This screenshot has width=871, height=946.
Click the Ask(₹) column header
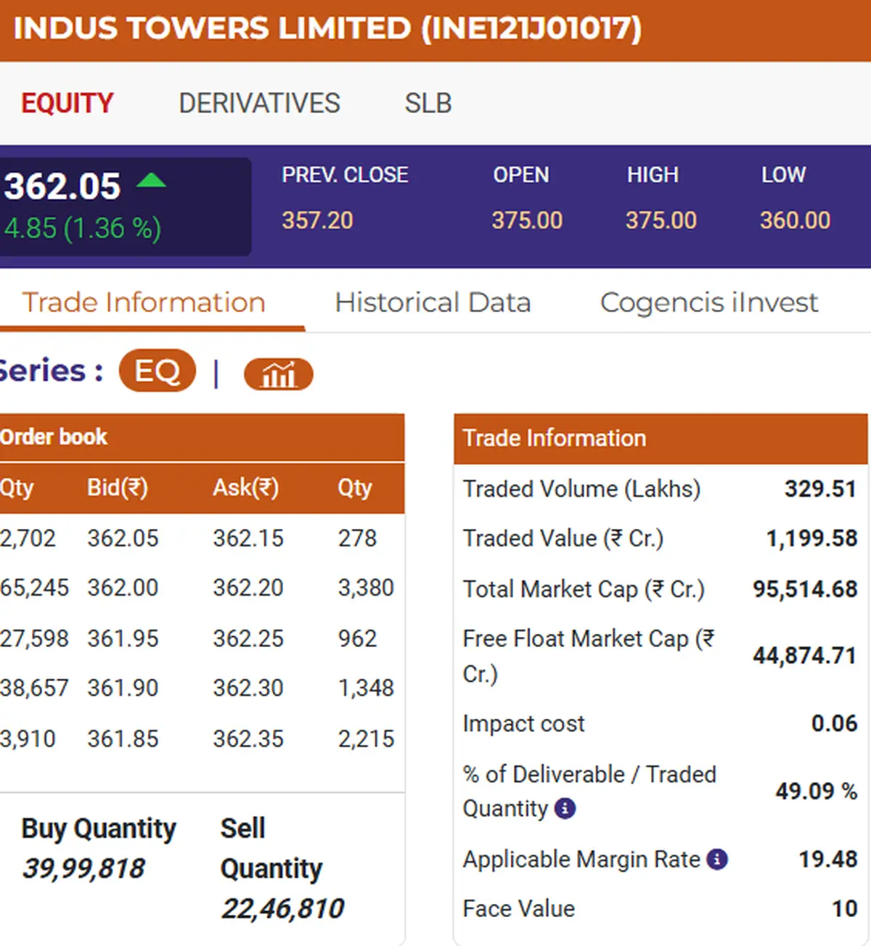pos(245,488)
